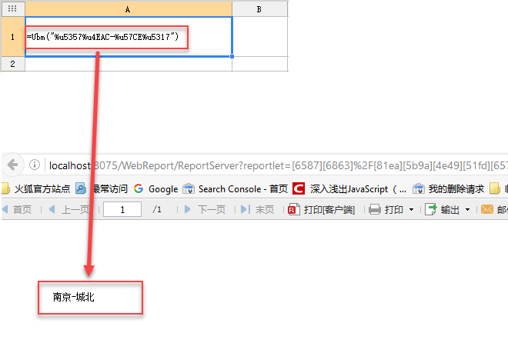Click the empty cell A2
Viewport: 508px width, 343px height.
pos(129,64)
